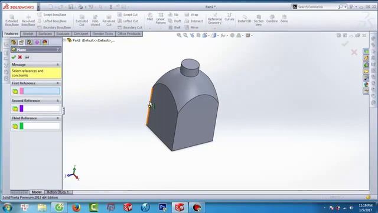The height and width of the screenshot is (213, 378).
Task: Click the Extruded Boss/Base tool
Action: tap(12, 20)
